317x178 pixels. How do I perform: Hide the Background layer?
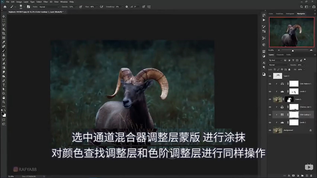(270, 130)
